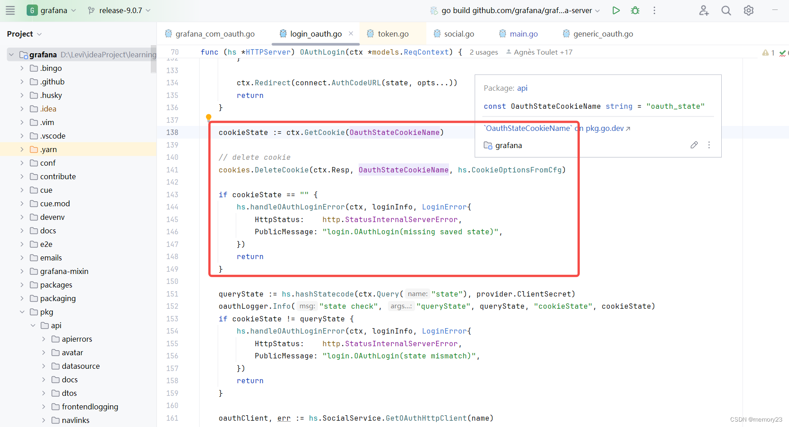The height and width of the screenshot is (427, 789).
Task: Switch to grafana_com_oauth.go tab
Action: 210,34
